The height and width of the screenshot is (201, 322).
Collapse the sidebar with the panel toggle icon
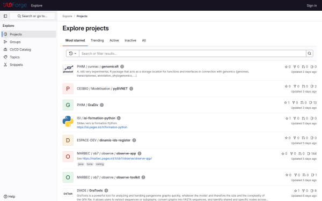[5, 16]
